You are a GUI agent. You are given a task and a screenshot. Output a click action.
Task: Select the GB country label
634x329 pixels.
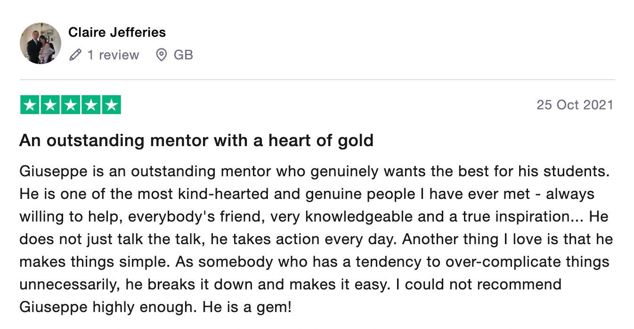tap(183, 55)
